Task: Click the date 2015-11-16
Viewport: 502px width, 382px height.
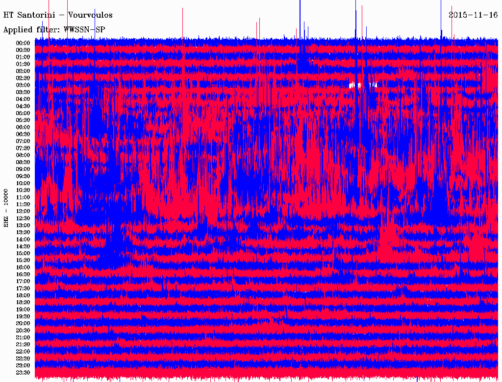Action: [x=473, y=15]
